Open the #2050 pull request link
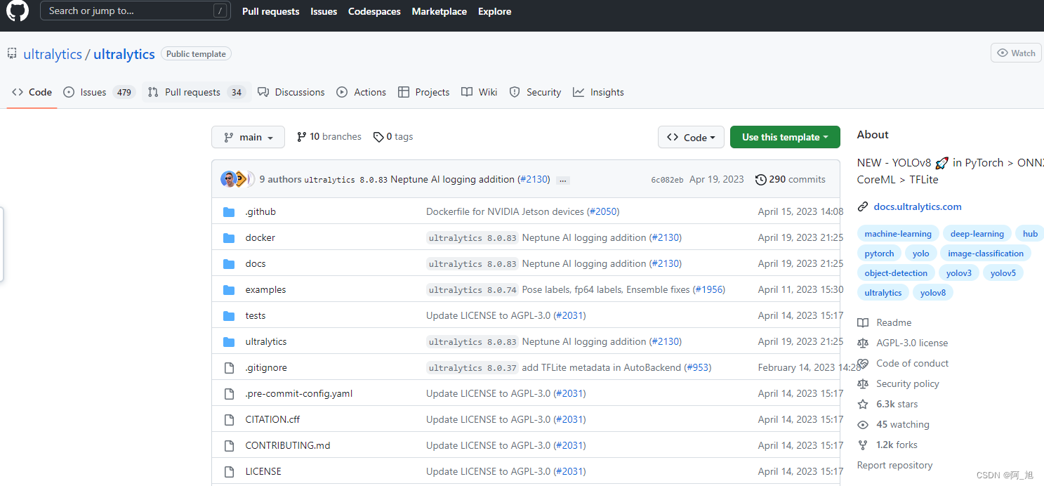1044x486 pixels. coord(603,211)
